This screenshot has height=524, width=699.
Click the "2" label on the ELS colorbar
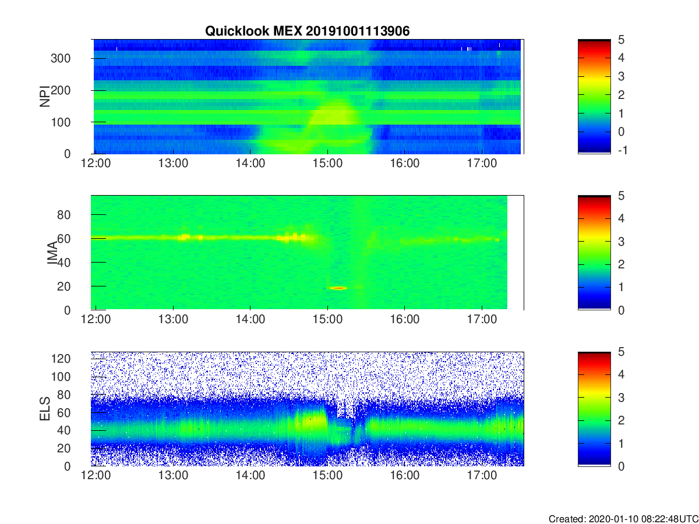pyautogui.click(x=620, y=420)
